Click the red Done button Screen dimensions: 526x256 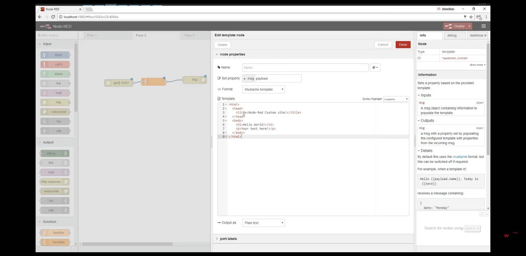pyautogui.click(x=403, y=44)
